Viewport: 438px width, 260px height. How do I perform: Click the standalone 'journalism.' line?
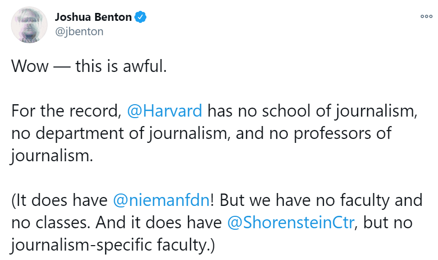52,156
